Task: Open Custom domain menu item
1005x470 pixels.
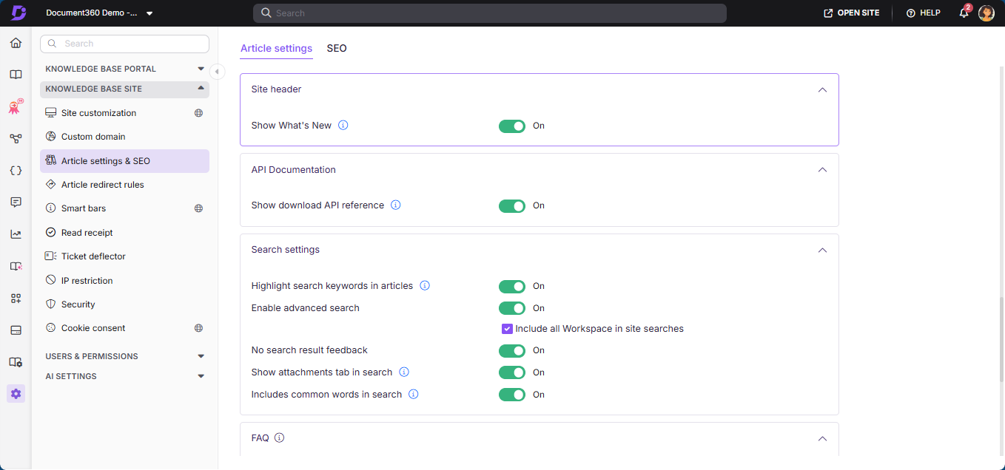Action: click(x=124, y=137)
